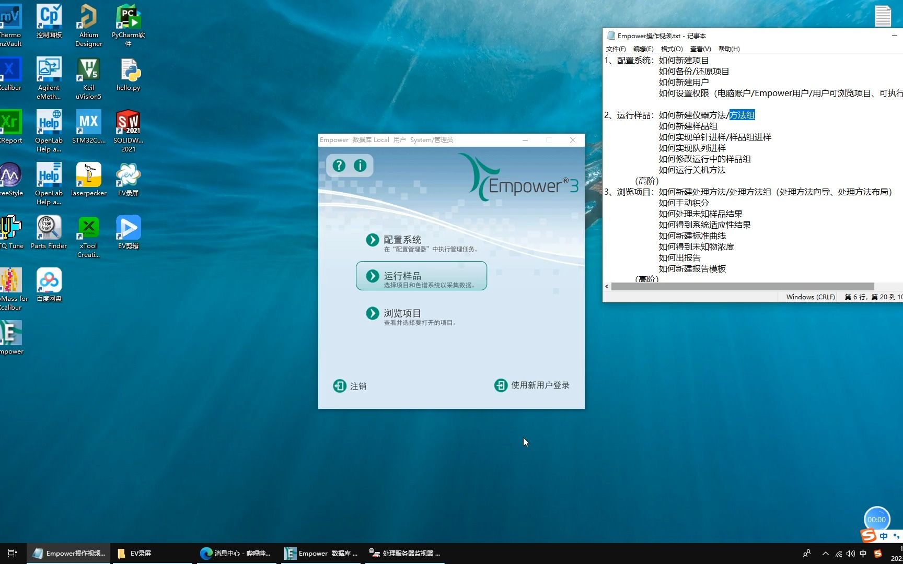Select the PyCharm desktop icon

[128, 25]
